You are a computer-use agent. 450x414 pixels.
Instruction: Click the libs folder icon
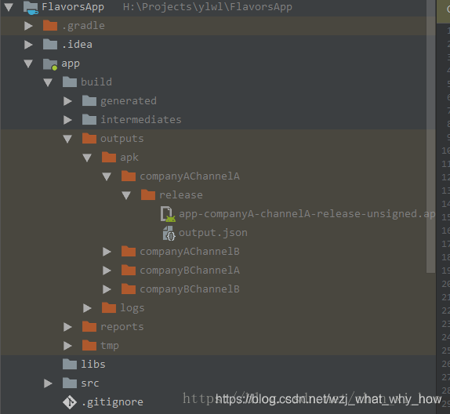(x=70, y=364)
